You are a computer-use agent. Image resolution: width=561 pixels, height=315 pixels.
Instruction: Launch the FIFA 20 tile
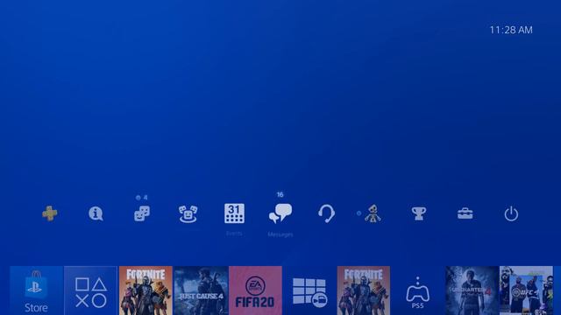tap(255, 290)
